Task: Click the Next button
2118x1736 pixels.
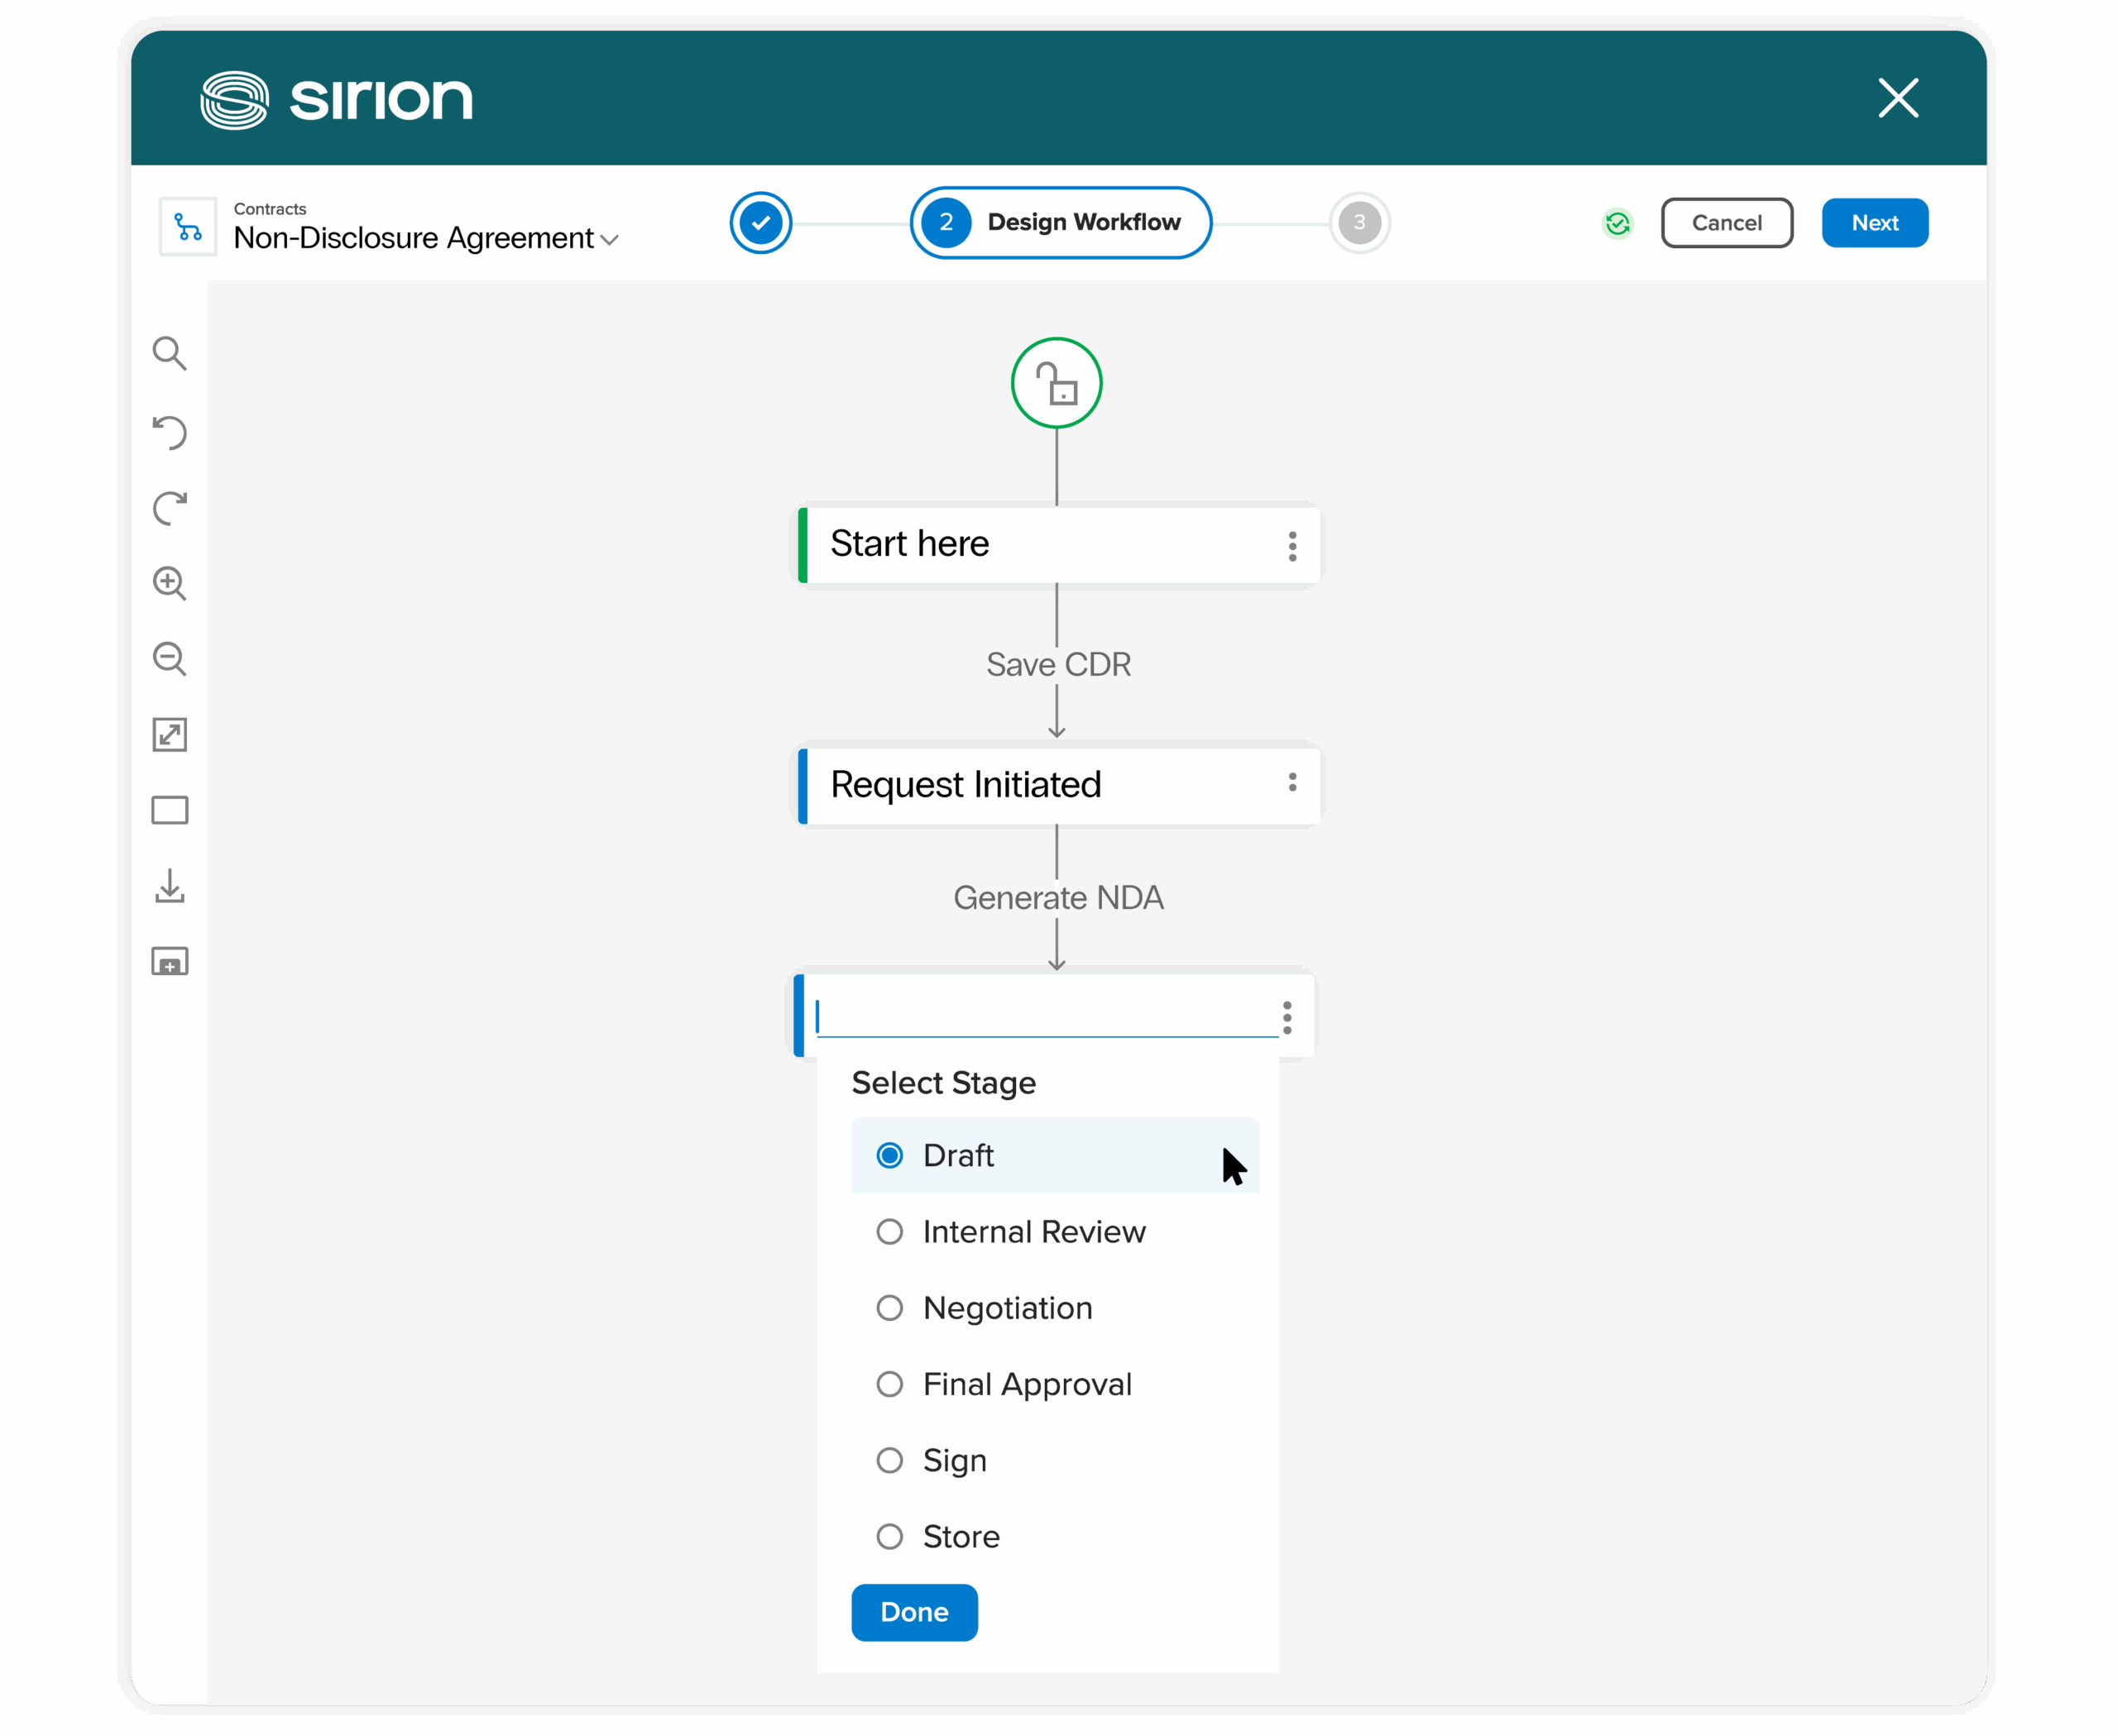Action: coord(1874,223)
